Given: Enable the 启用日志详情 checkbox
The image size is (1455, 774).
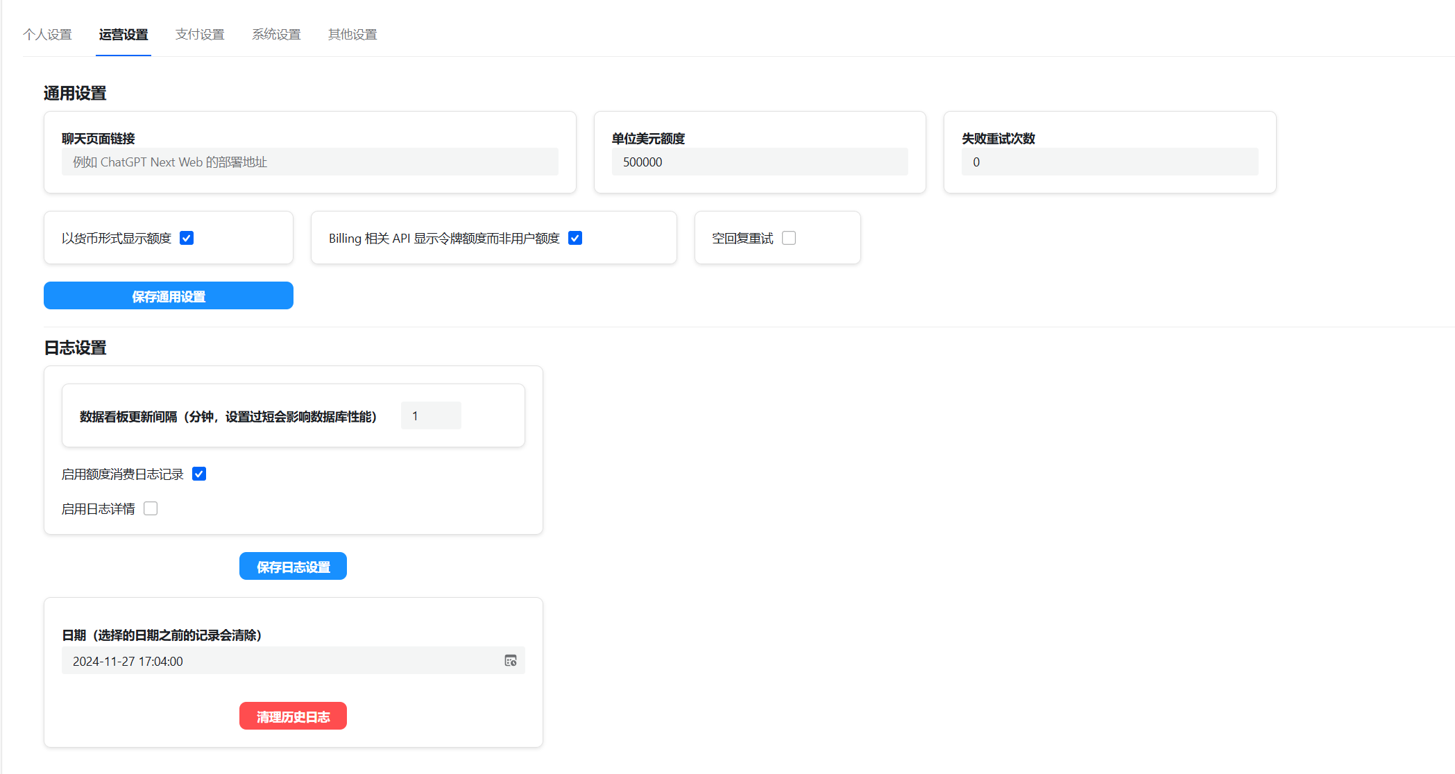Looking at the screenshot, I should (151, 508).
